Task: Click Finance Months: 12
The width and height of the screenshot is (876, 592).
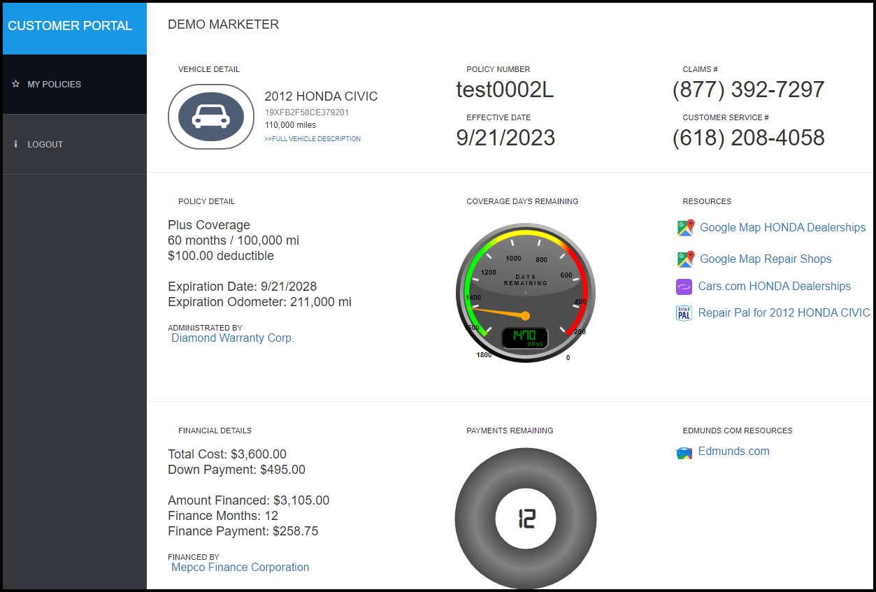Action: [223, 516]
